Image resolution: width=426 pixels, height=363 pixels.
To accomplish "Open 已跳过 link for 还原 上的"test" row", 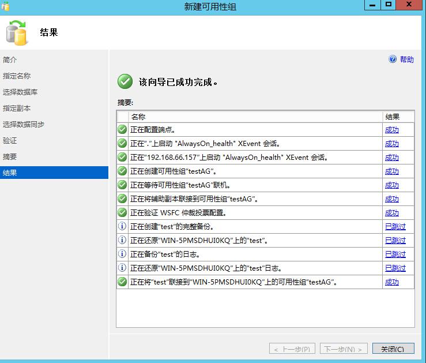I will pos(395,241).
